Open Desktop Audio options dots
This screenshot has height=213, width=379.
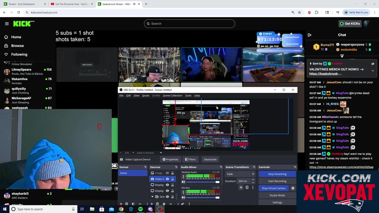[183, 177]
